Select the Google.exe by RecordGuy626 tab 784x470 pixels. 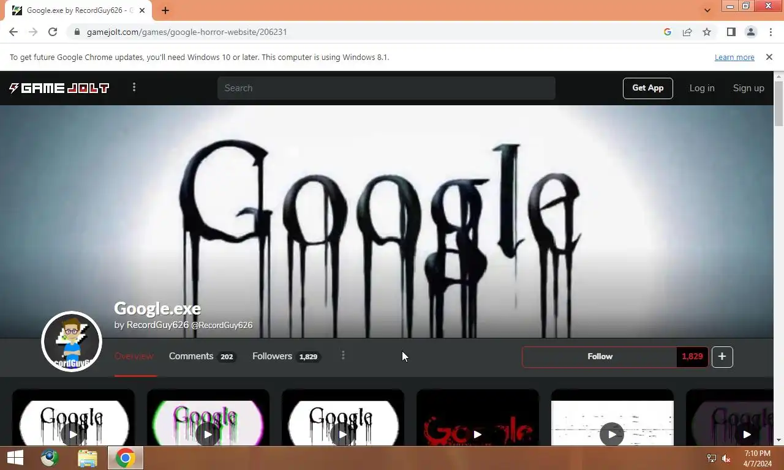(78, 10)
